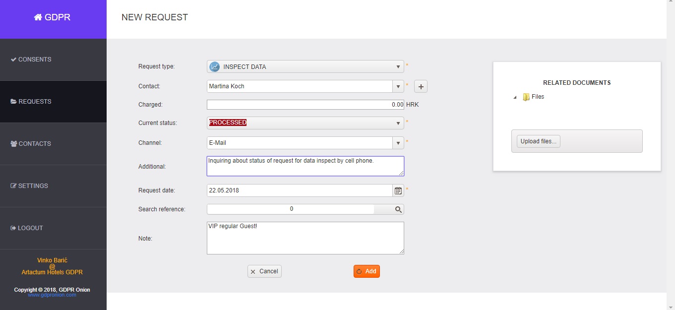Click the Search reference magnifier icon
Viewport: 675px width, 310px height.
click(398, 209)
